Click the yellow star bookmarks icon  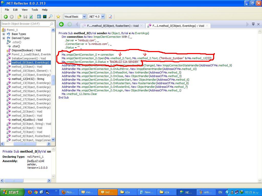[58, 17]
